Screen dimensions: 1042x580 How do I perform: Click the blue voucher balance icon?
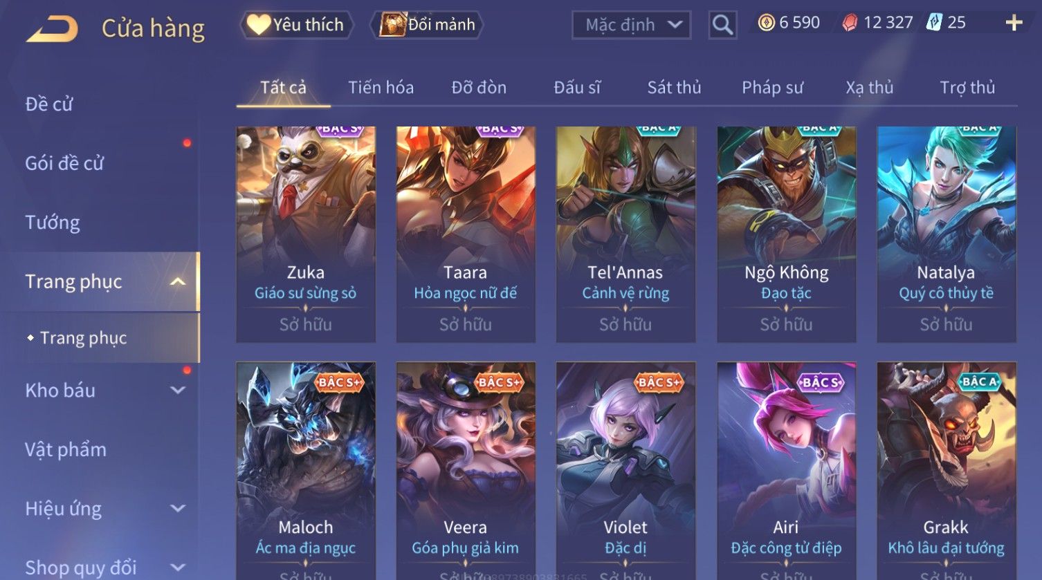(934, 23)
